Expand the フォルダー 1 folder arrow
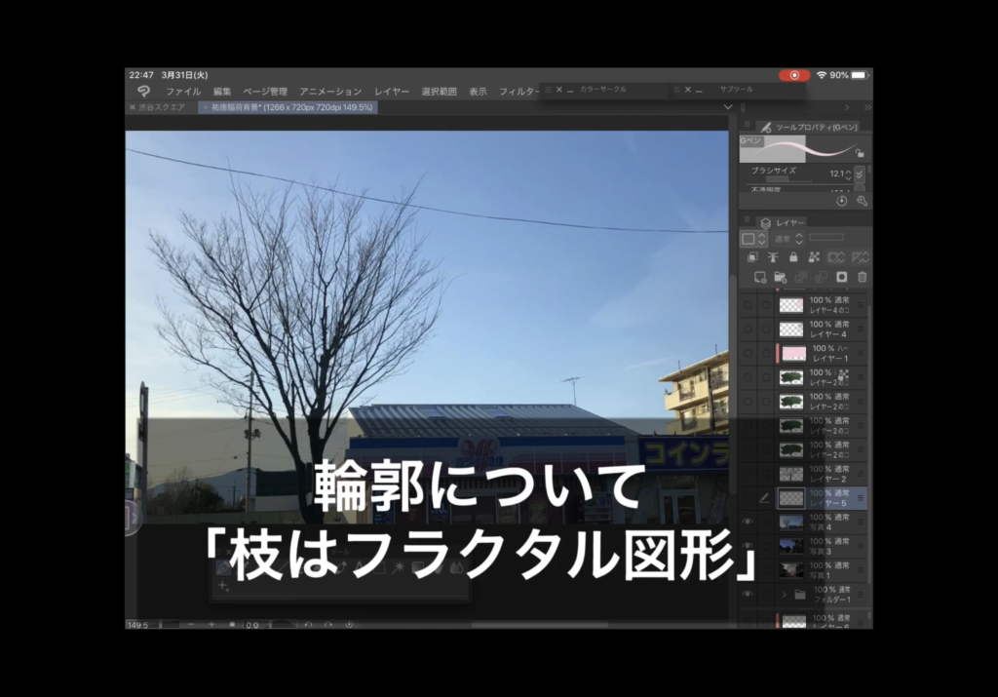Screen dimensions: 998x697 [x=785, y=595]
